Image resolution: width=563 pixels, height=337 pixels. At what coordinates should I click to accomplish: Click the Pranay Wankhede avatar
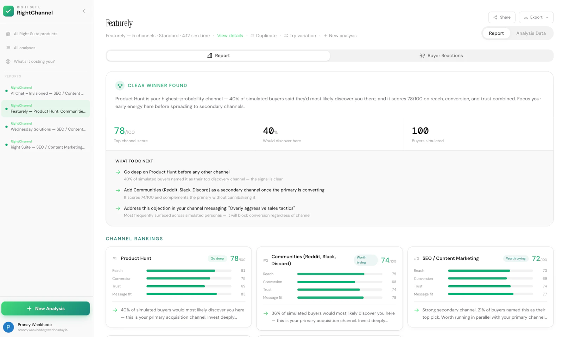point(8,327)
